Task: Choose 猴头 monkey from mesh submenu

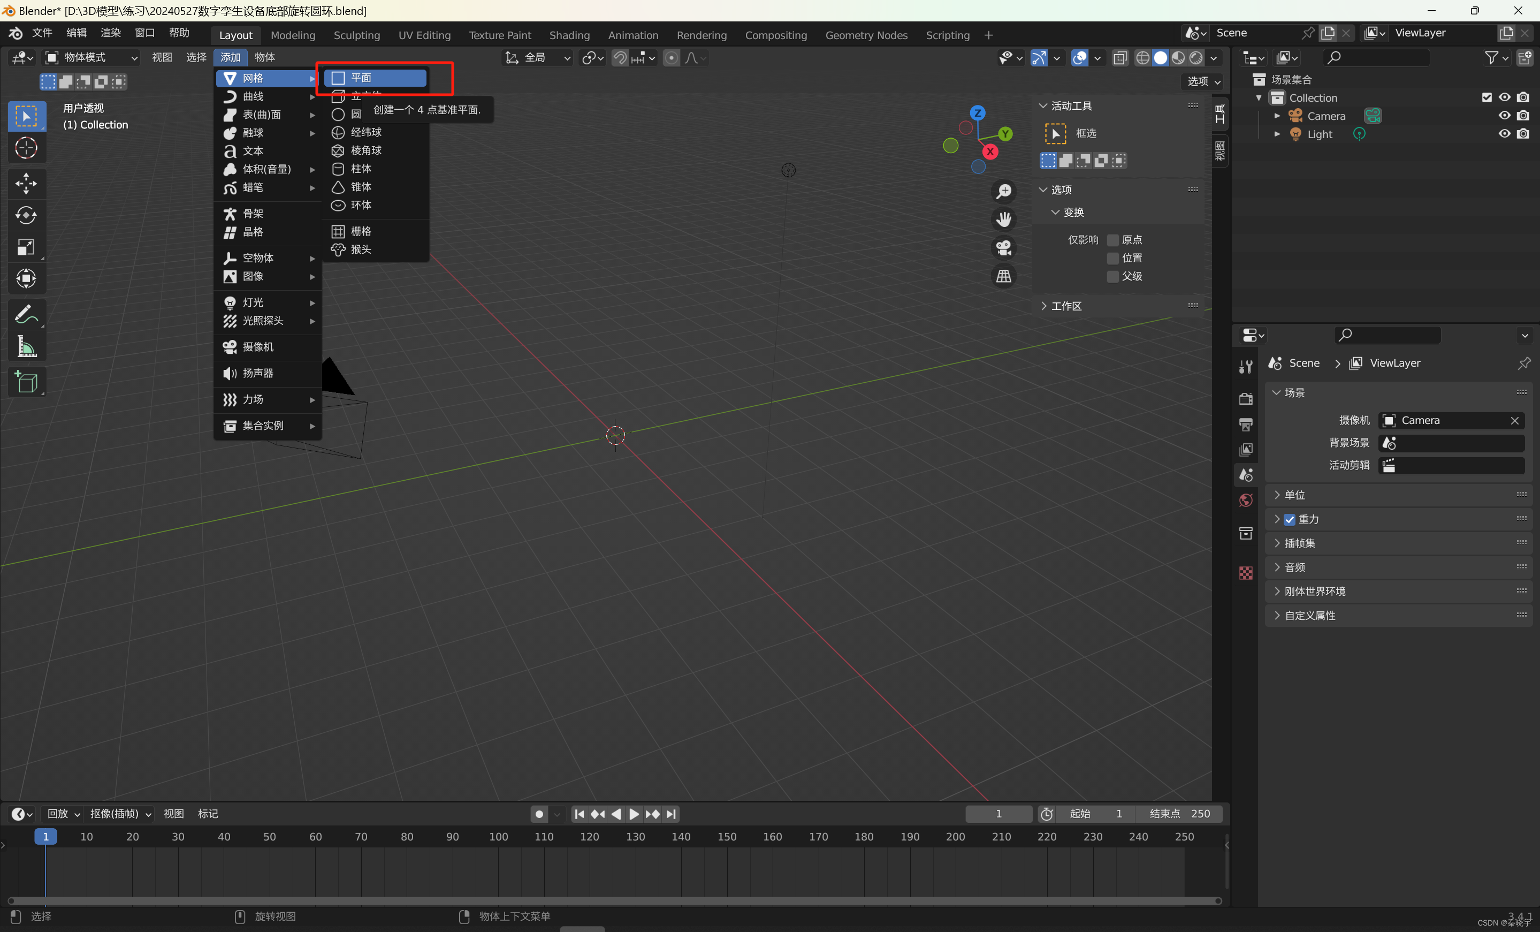Action: (x=375, y=249)
